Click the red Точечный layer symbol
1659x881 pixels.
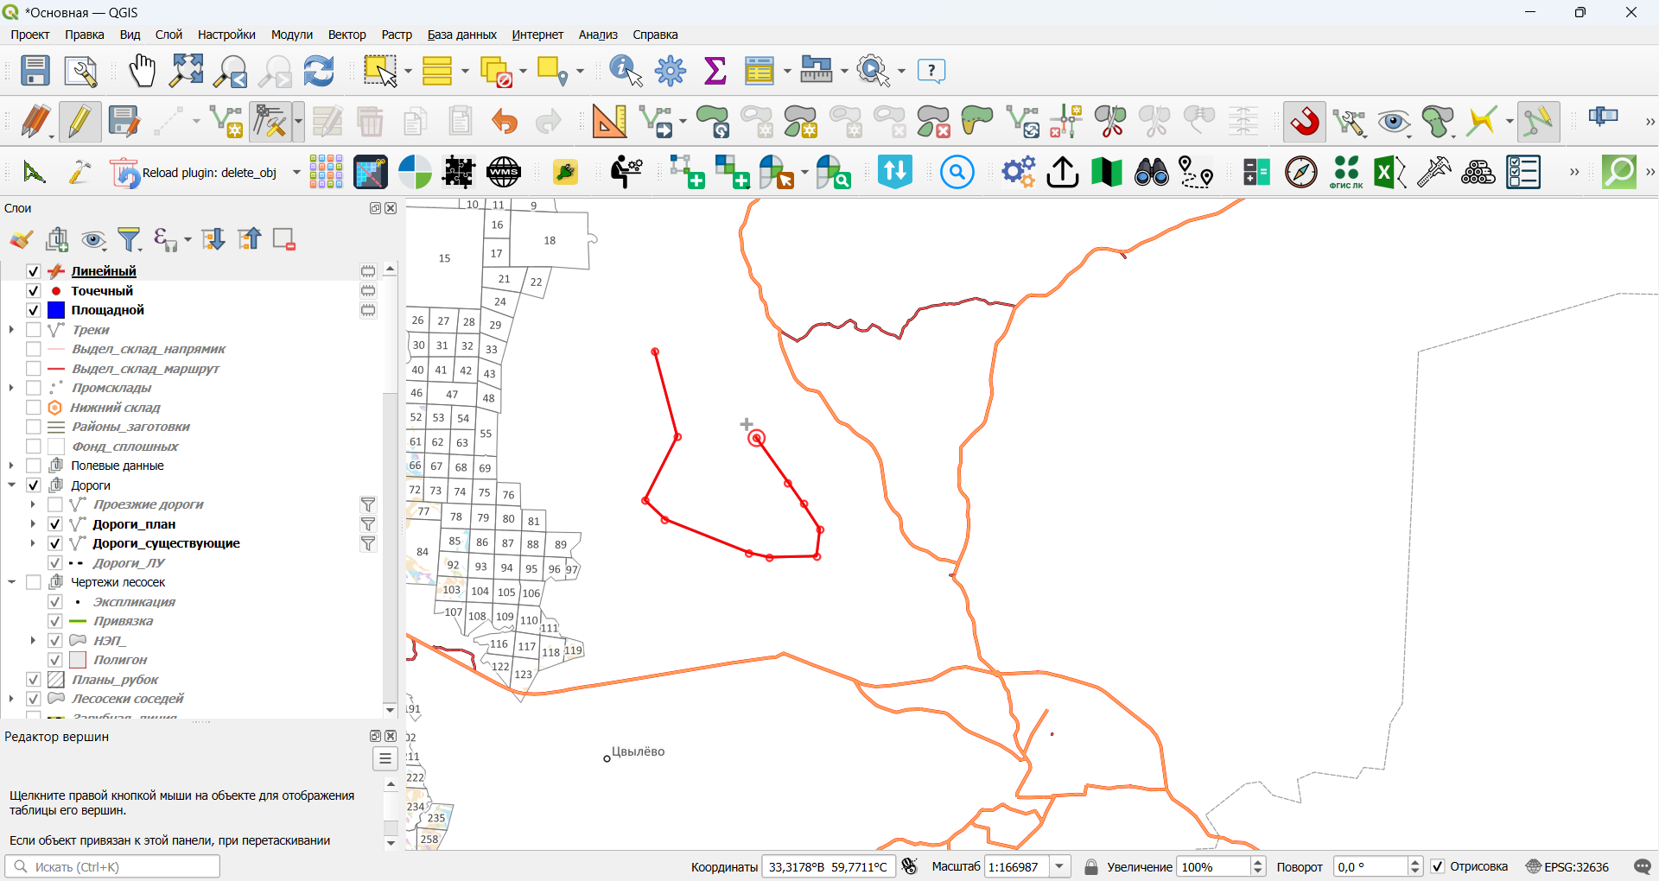56,291
